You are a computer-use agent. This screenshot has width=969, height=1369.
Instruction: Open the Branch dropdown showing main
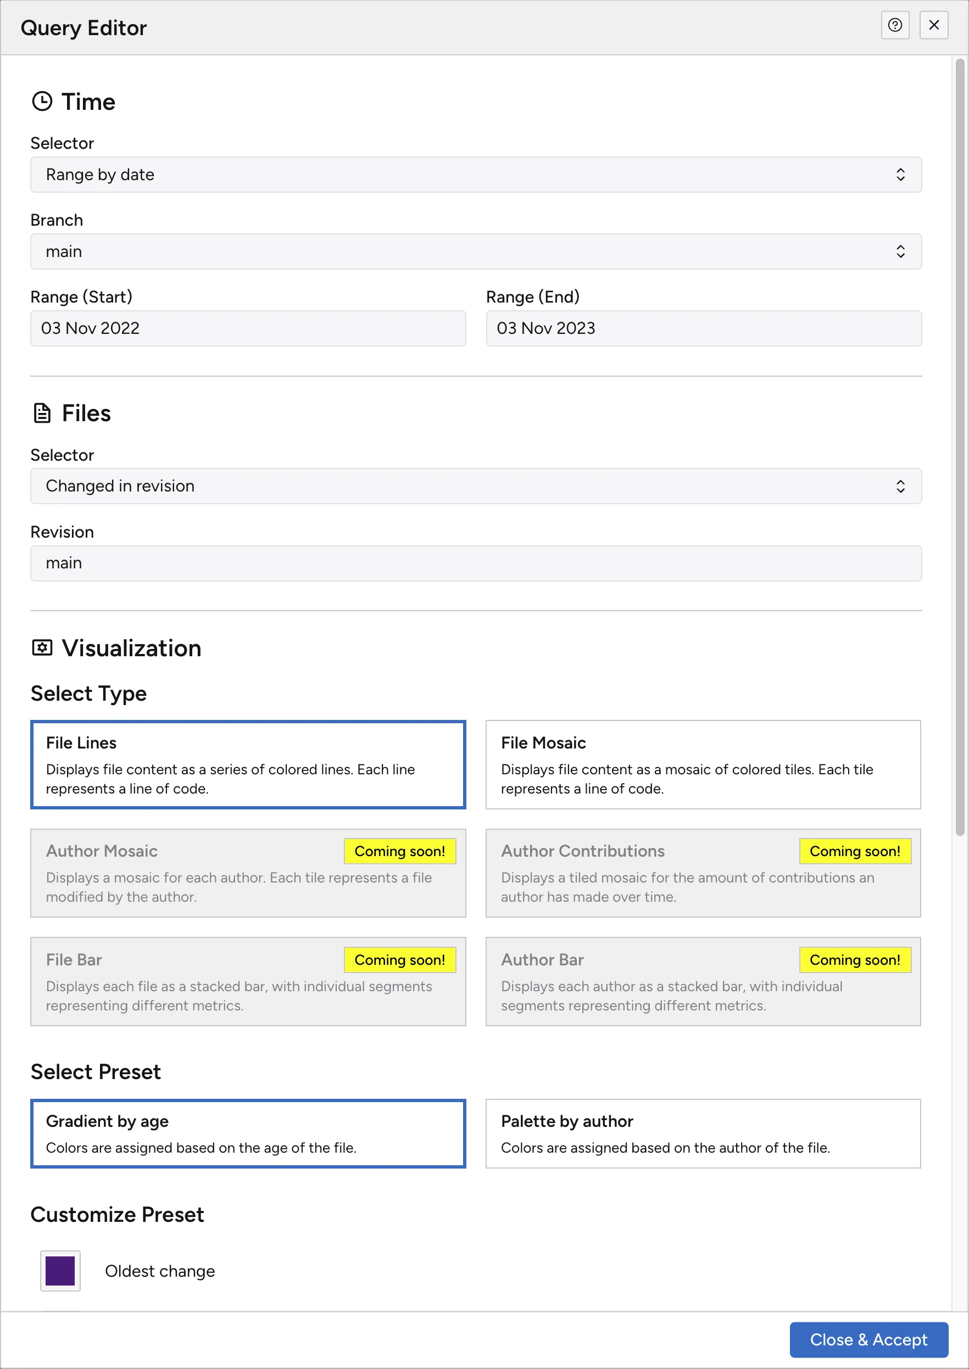476,252
